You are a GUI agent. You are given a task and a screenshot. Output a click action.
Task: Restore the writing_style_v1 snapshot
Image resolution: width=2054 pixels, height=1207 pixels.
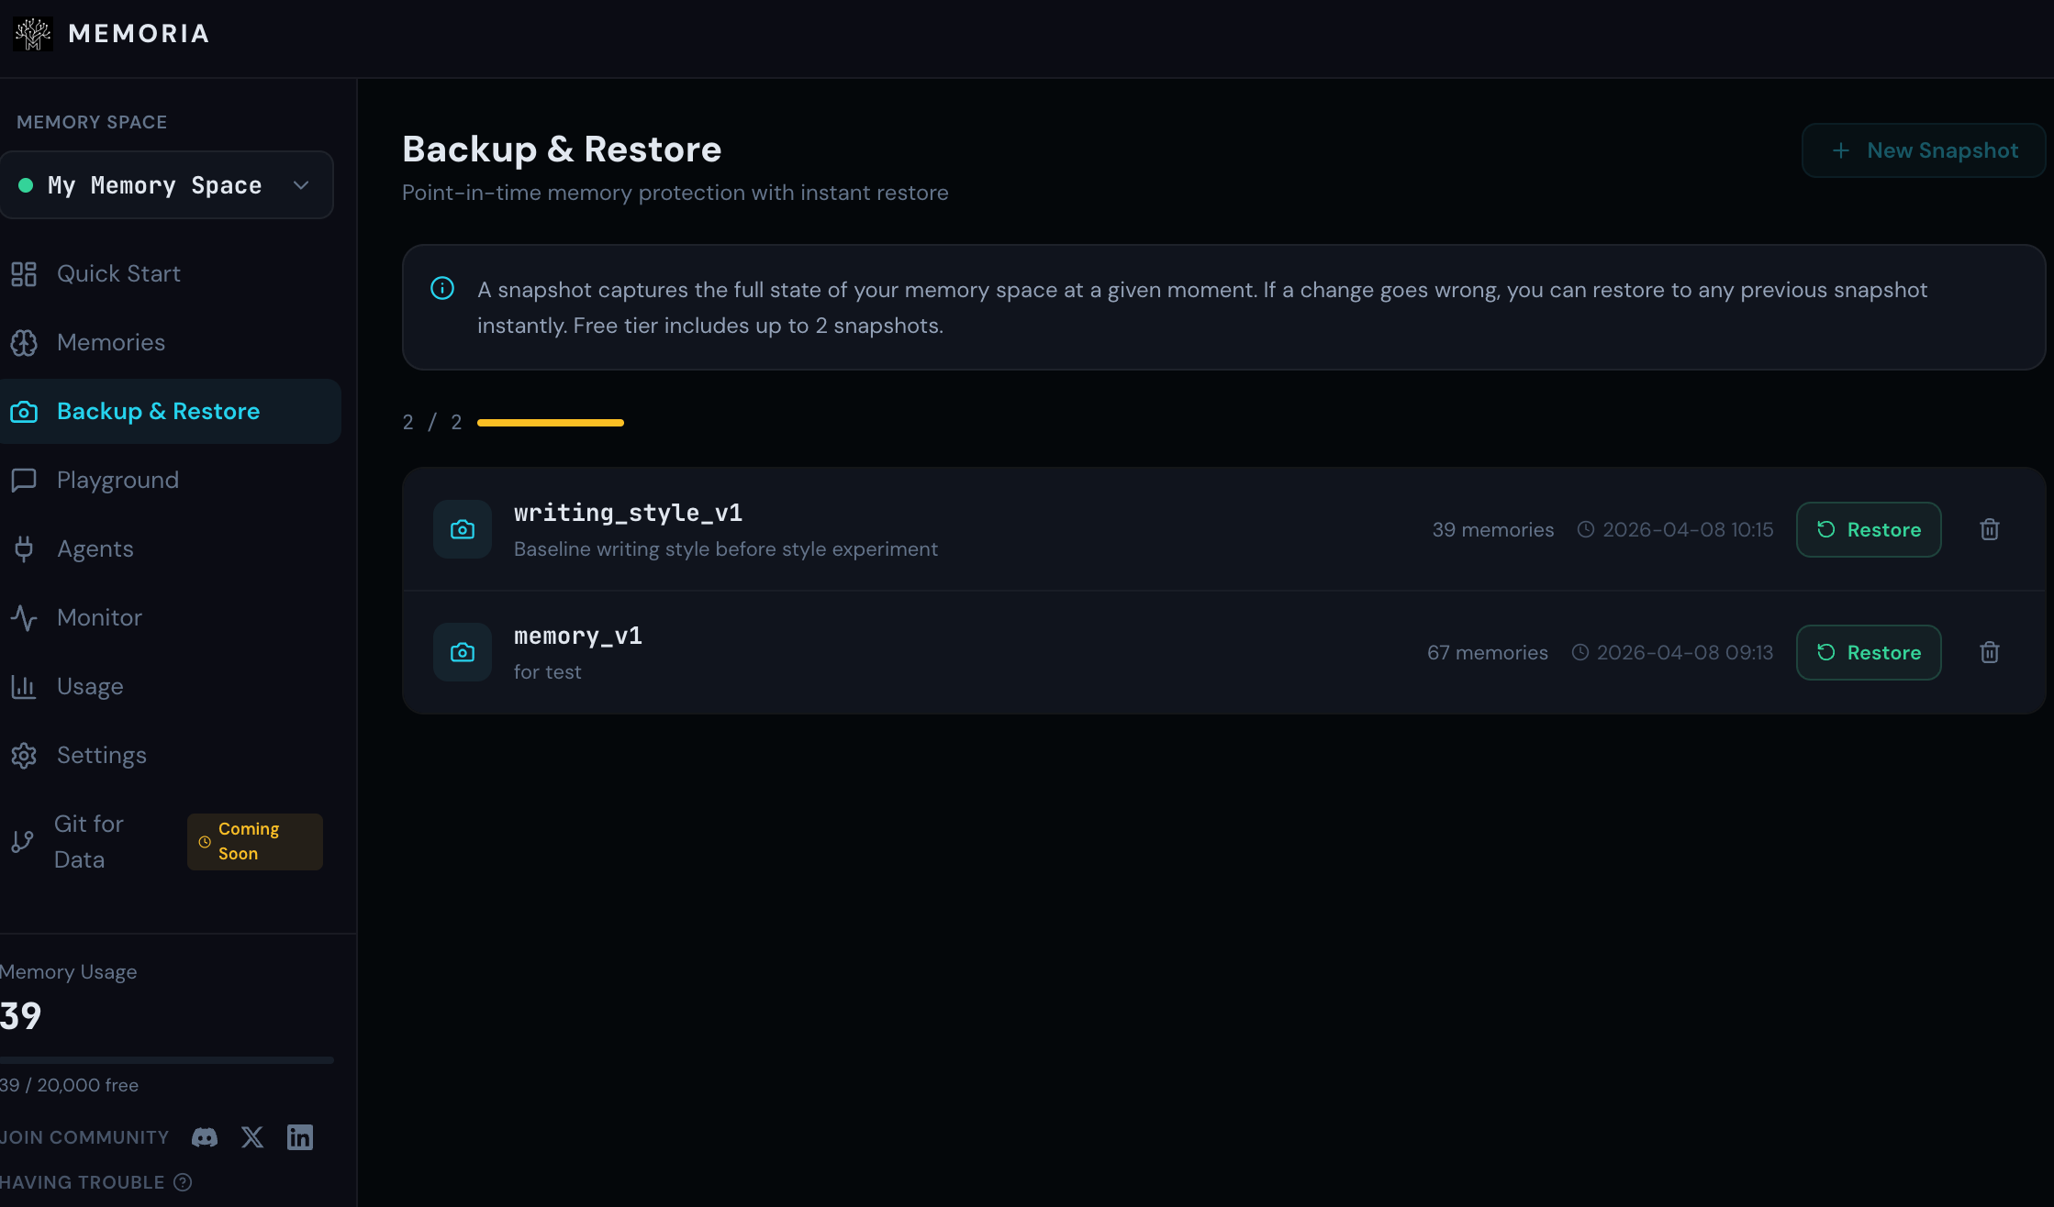pyautogui.click(x=1869, y=529)
